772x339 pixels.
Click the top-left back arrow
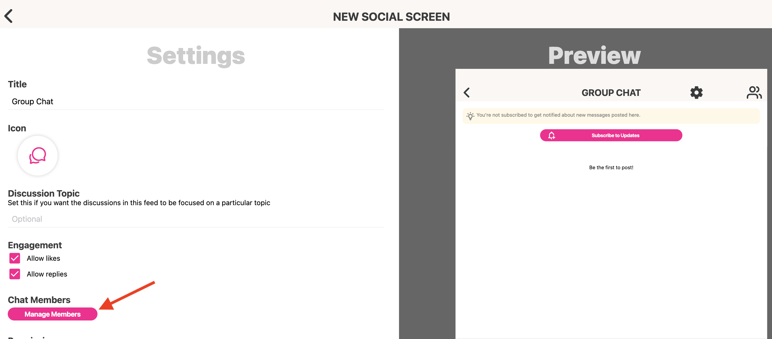coord(9,16)
